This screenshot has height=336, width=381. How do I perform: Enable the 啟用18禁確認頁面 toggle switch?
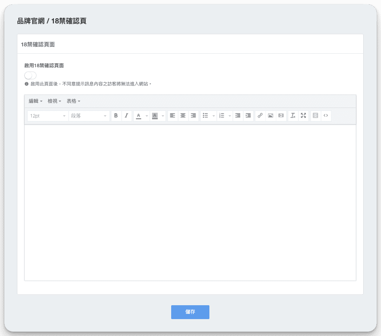coord(30,75)
